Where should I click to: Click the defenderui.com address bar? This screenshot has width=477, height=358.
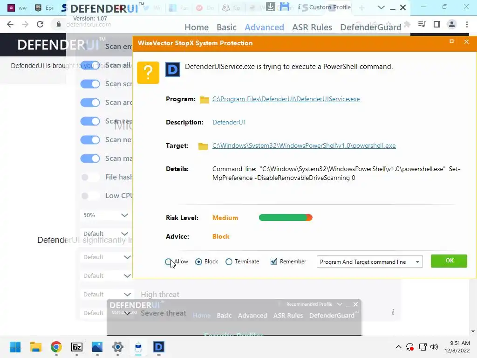pyautogui.click(x=89, y=24)
